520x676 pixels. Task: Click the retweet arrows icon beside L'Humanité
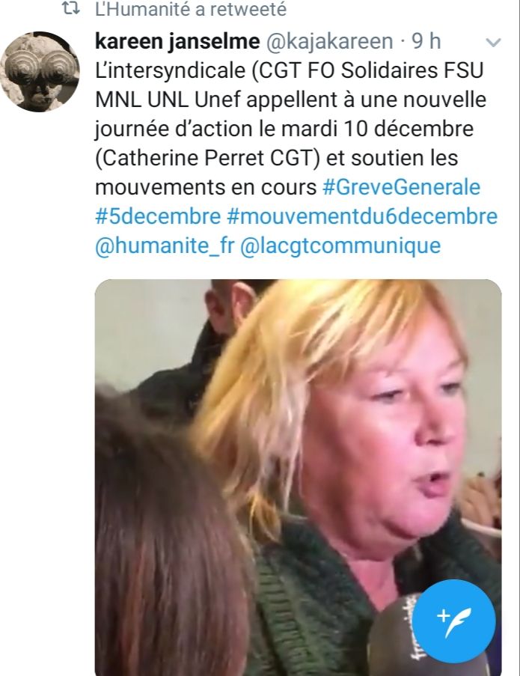point(70,9)
